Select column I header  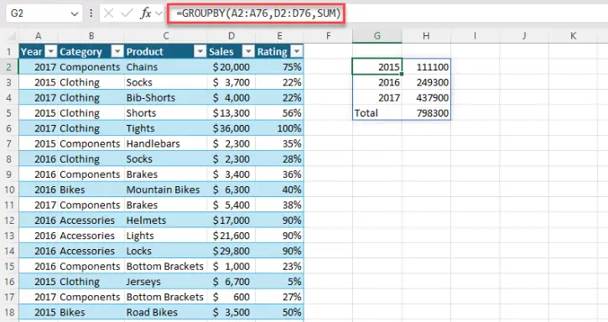coord(475,36)
